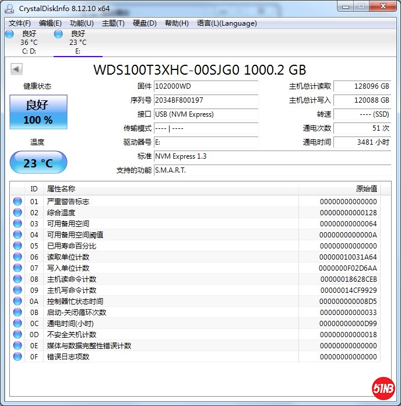This screenshot has width=401, height=406.
Task: Click the 通电次数 value 51 次
Action: point(362,128)
